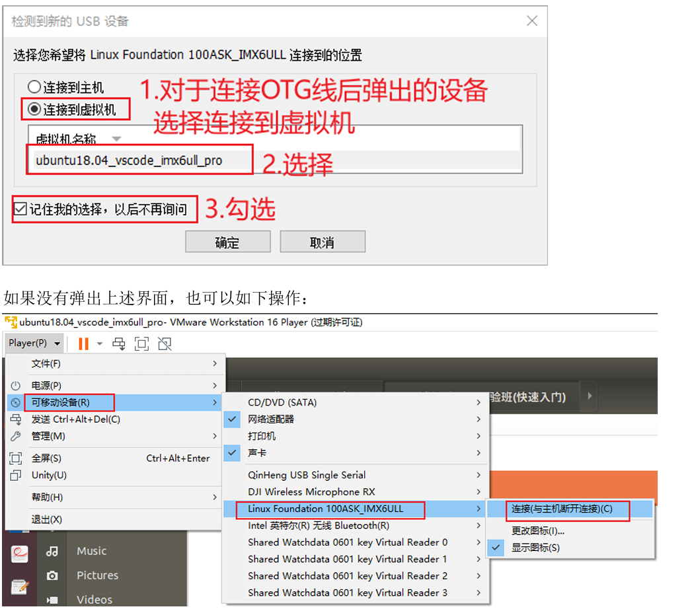This screenshot has width=694, height=613.
Task: Open the 管理(M) submenu
Action: [x=115, y=436]
